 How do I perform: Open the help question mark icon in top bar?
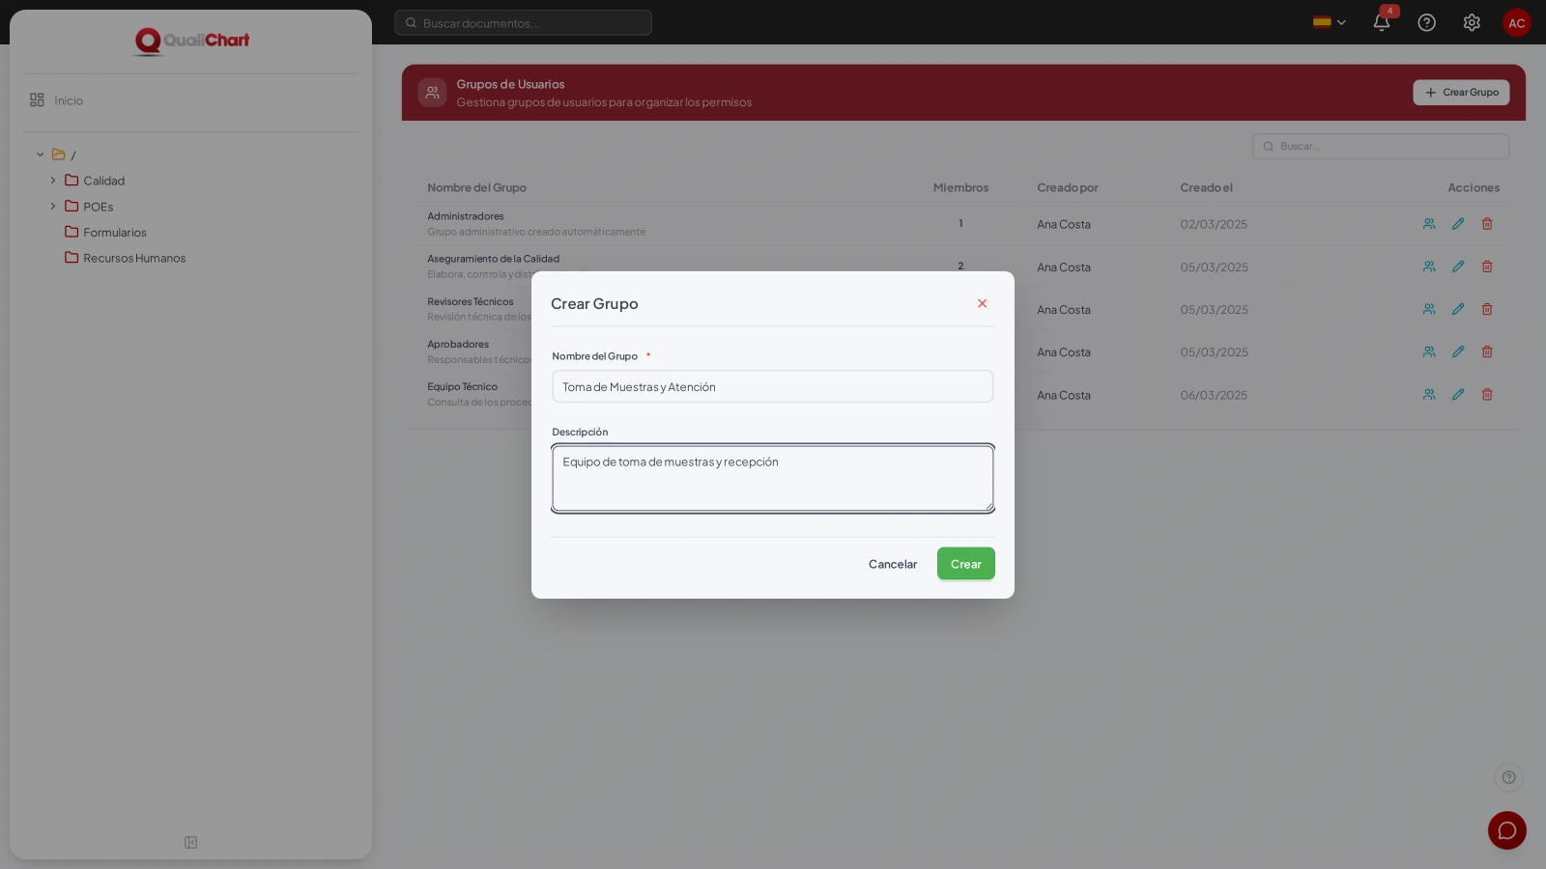point(1426,22)
